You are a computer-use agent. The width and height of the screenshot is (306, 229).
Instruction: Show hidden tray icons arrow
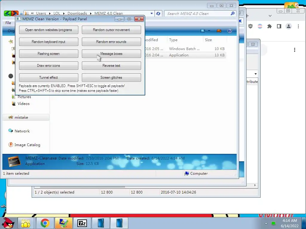click(266, 223)
